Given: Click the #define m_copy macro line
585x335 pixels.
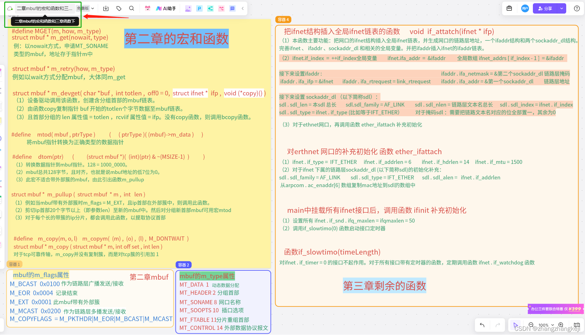Looking at the screenshot, I should click(101, 239).
